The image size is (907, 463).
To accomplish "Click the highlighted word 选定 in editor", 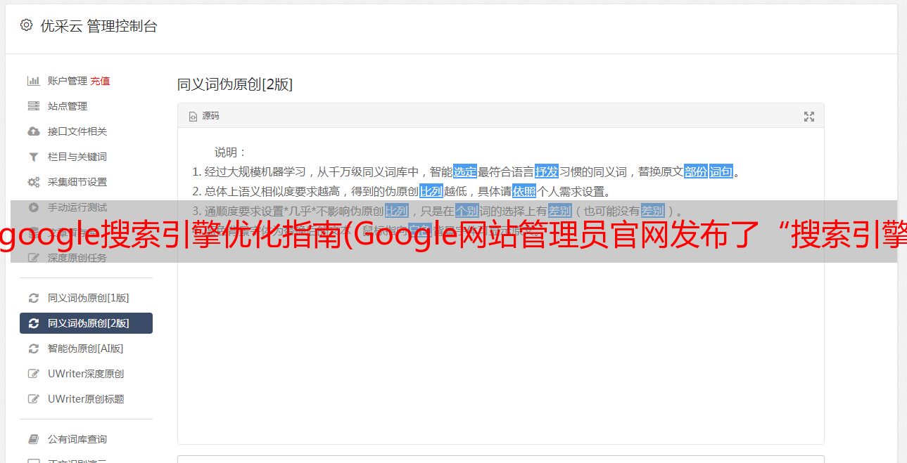I will (465, 171).
